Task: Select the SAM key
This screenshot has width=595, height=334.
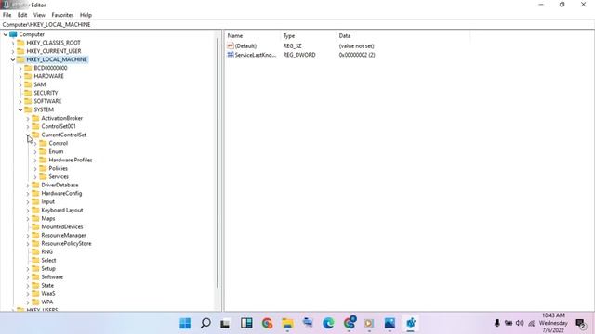Action: (39, 84)
